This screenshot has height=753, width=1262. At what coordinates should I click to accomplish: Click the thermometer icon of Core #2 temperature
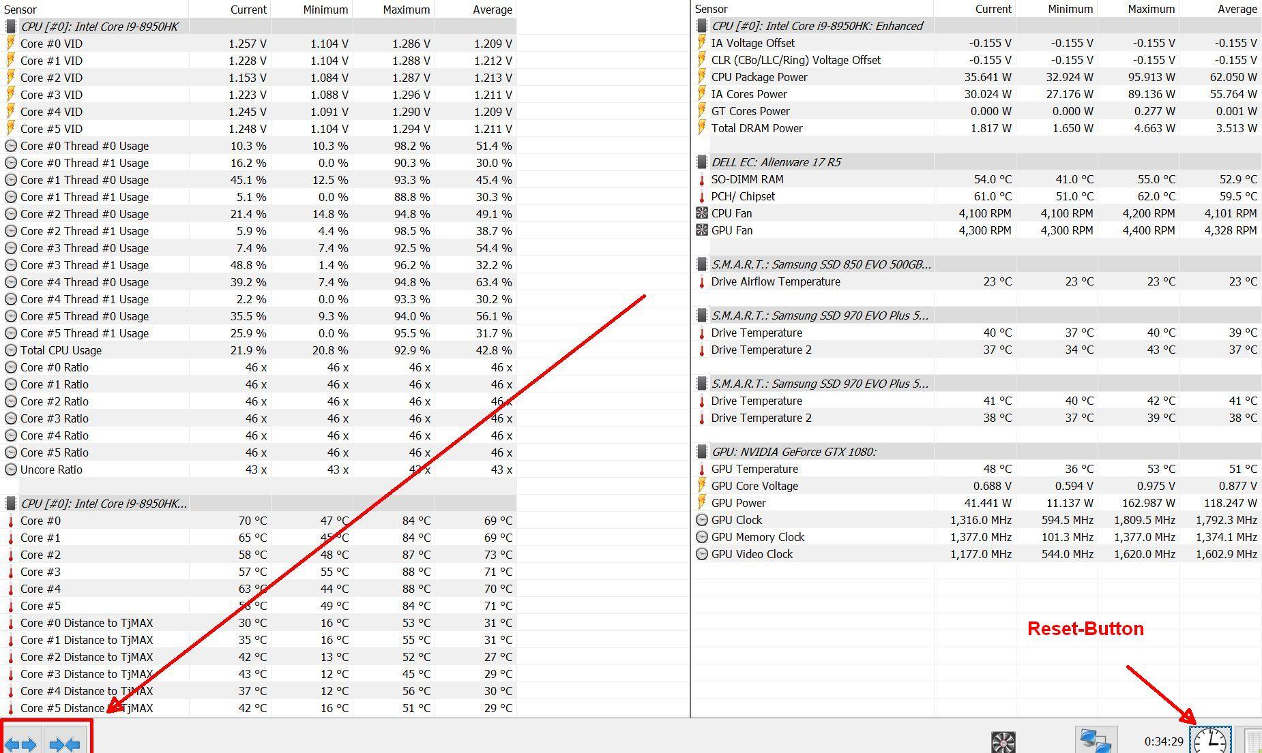point(10,555)
